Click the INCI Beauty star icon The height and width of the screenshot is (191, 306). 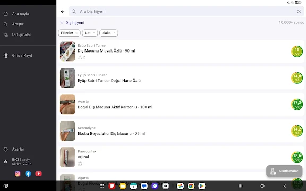(x=6, y=162)
